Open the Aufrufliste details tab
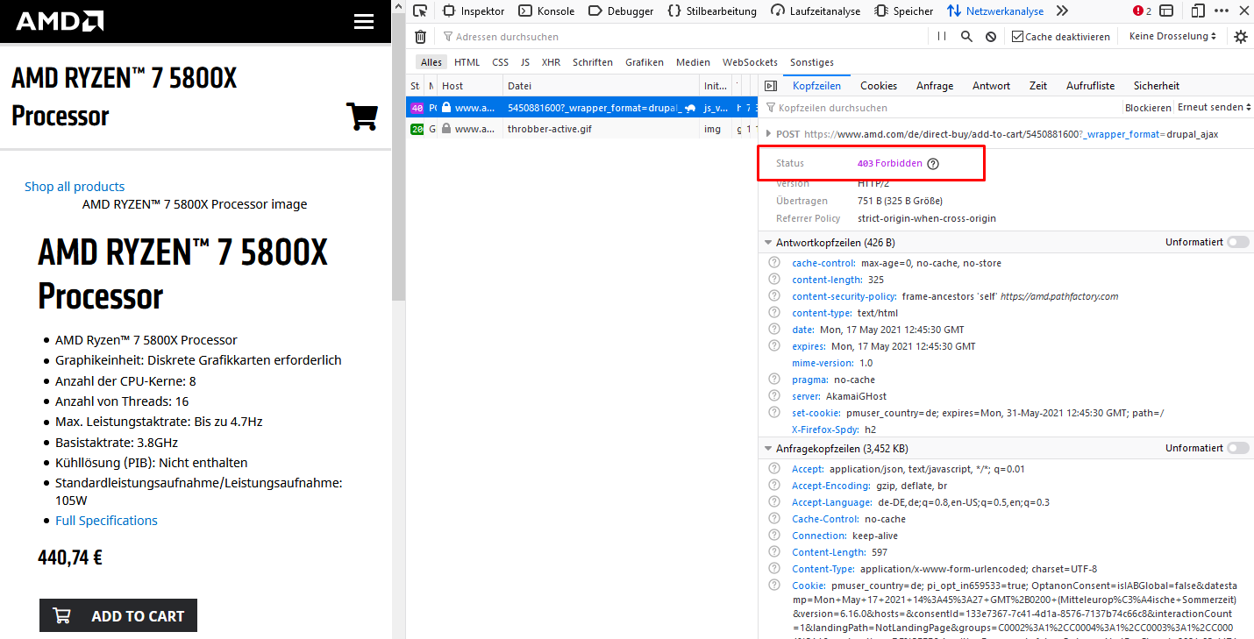This screenshot has width=1254, height=639. (1090, 86)
